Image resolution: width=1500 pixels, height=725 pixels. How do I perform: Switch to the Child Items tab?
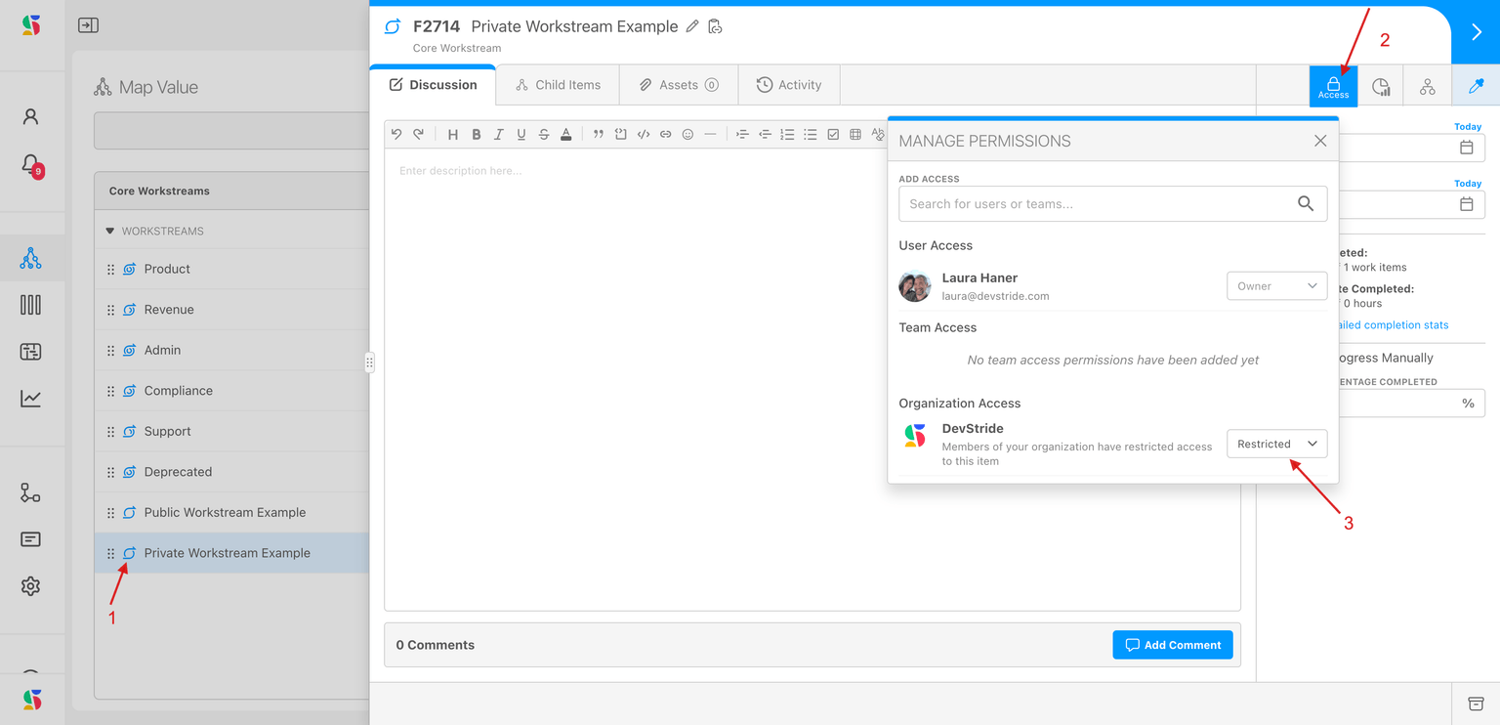coord(558,85)
